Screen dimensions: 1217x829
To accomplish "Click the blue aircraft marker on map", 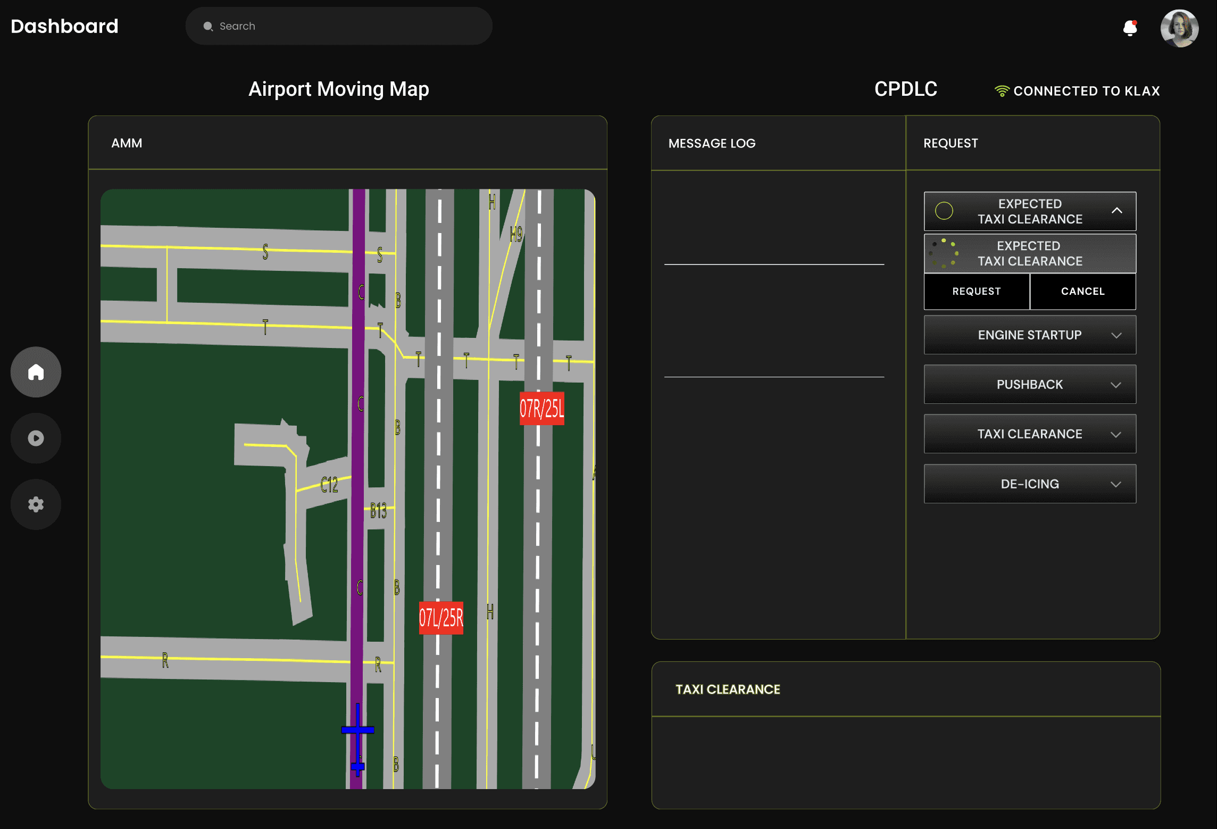I will pos(357,730).
